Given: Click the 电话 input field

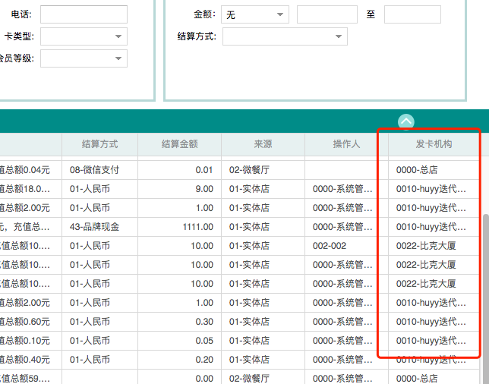Looking at the screenshot, I should [x=84, y=14].
